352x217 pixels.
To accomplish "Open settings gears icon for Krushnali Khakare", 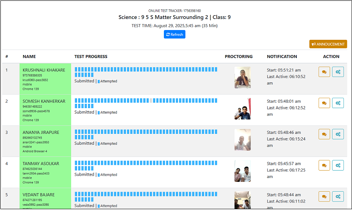I will (338, 72).
